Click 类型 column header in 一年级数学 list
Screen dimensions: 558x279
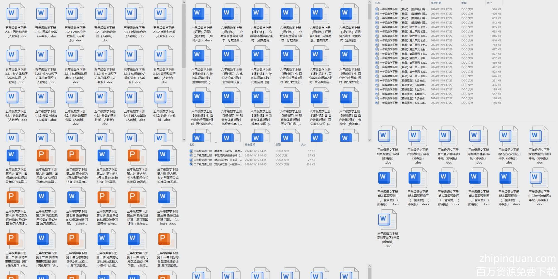(x=464, y=3)
